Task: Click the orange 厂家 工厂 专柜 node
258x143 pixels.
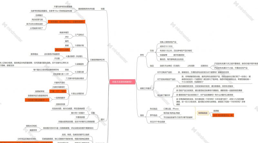Action: [58, 91]
